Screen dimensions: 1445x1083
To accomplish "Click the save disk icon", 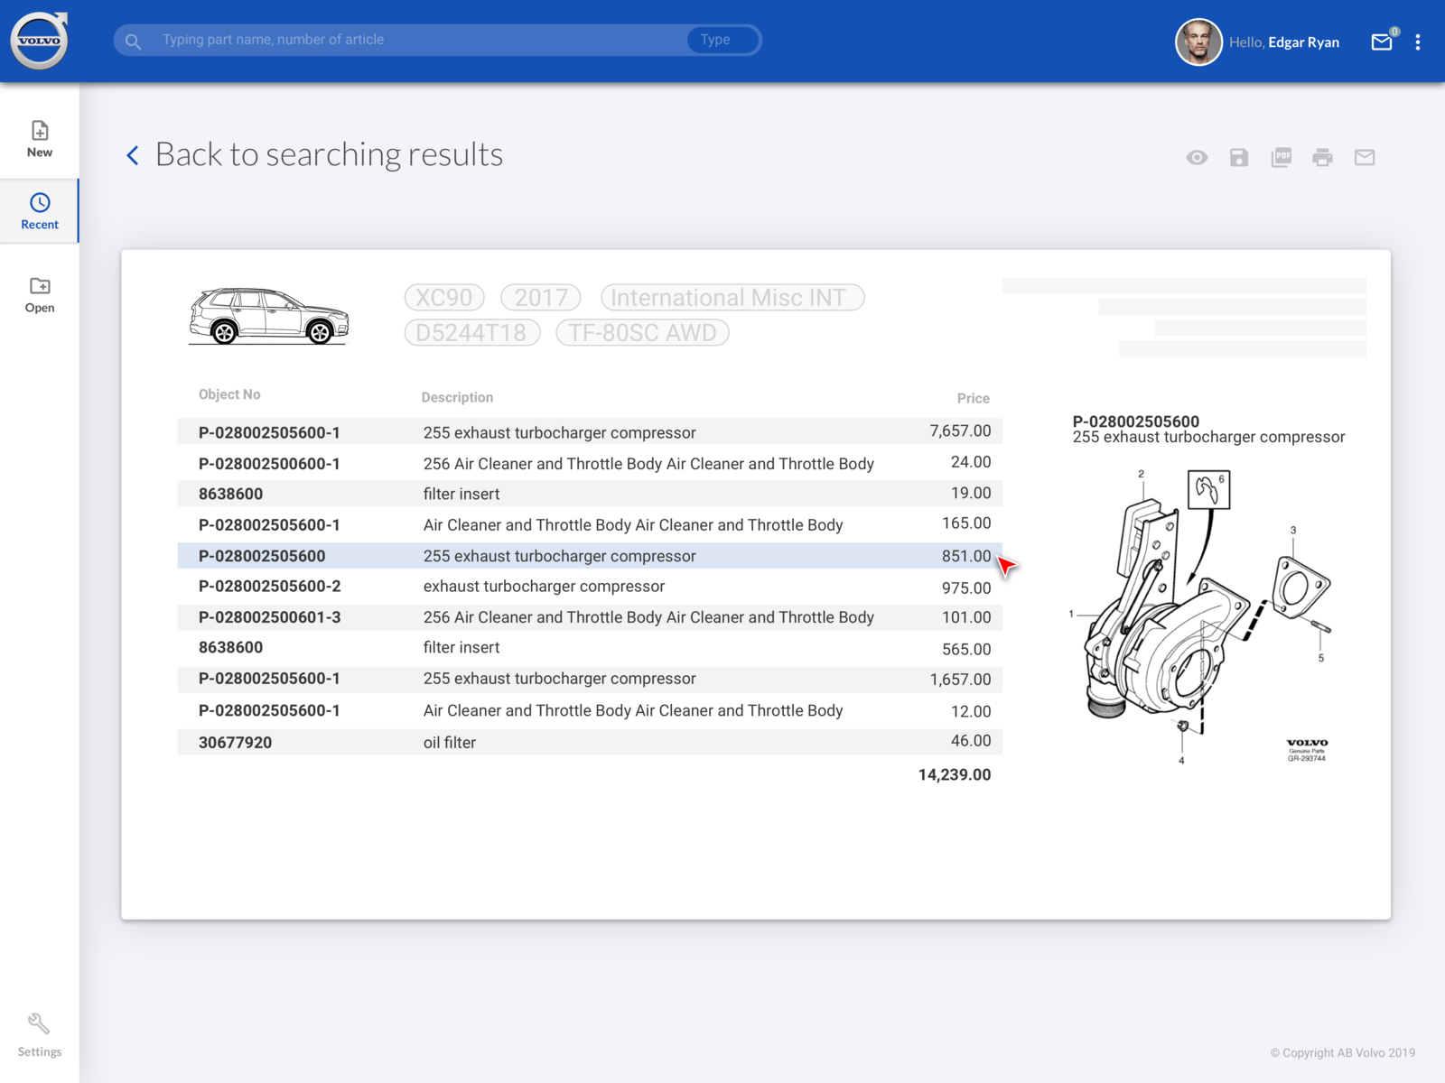I will 1239,157.
